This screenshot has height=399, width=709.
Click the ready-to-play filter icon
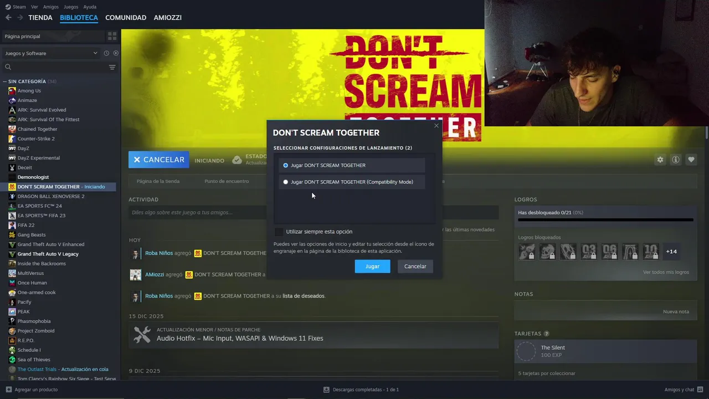click(x=116, y=53)
